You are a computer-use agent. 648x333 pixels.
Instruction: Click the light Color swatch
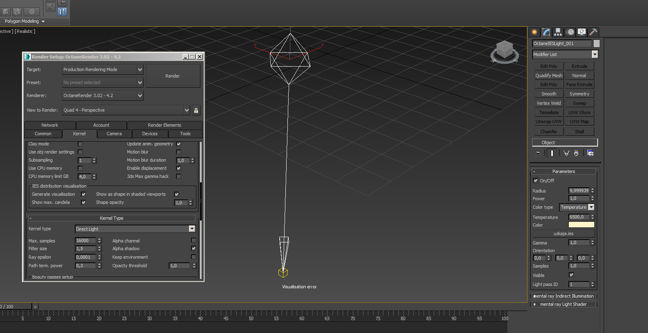click(x=581, y=225)
